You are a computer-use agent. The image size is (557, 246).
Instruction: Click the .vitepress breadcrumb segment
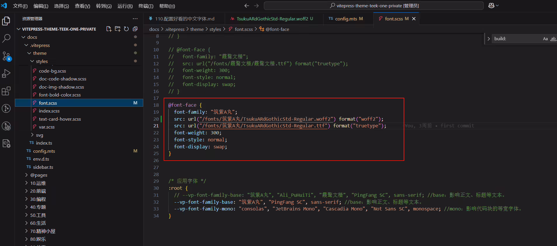coord(175,29)
